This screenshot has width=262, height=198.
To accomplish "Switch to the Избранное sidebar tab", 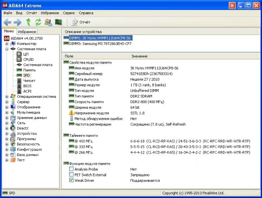I will pyautogui.click(x=27, y=32).
